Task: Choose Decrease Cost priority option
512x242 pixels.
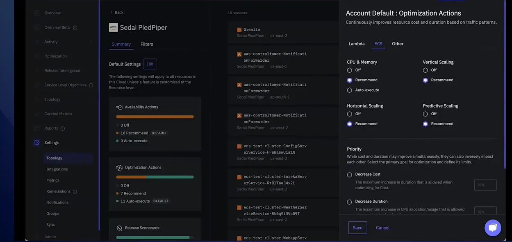Action: 350,175
